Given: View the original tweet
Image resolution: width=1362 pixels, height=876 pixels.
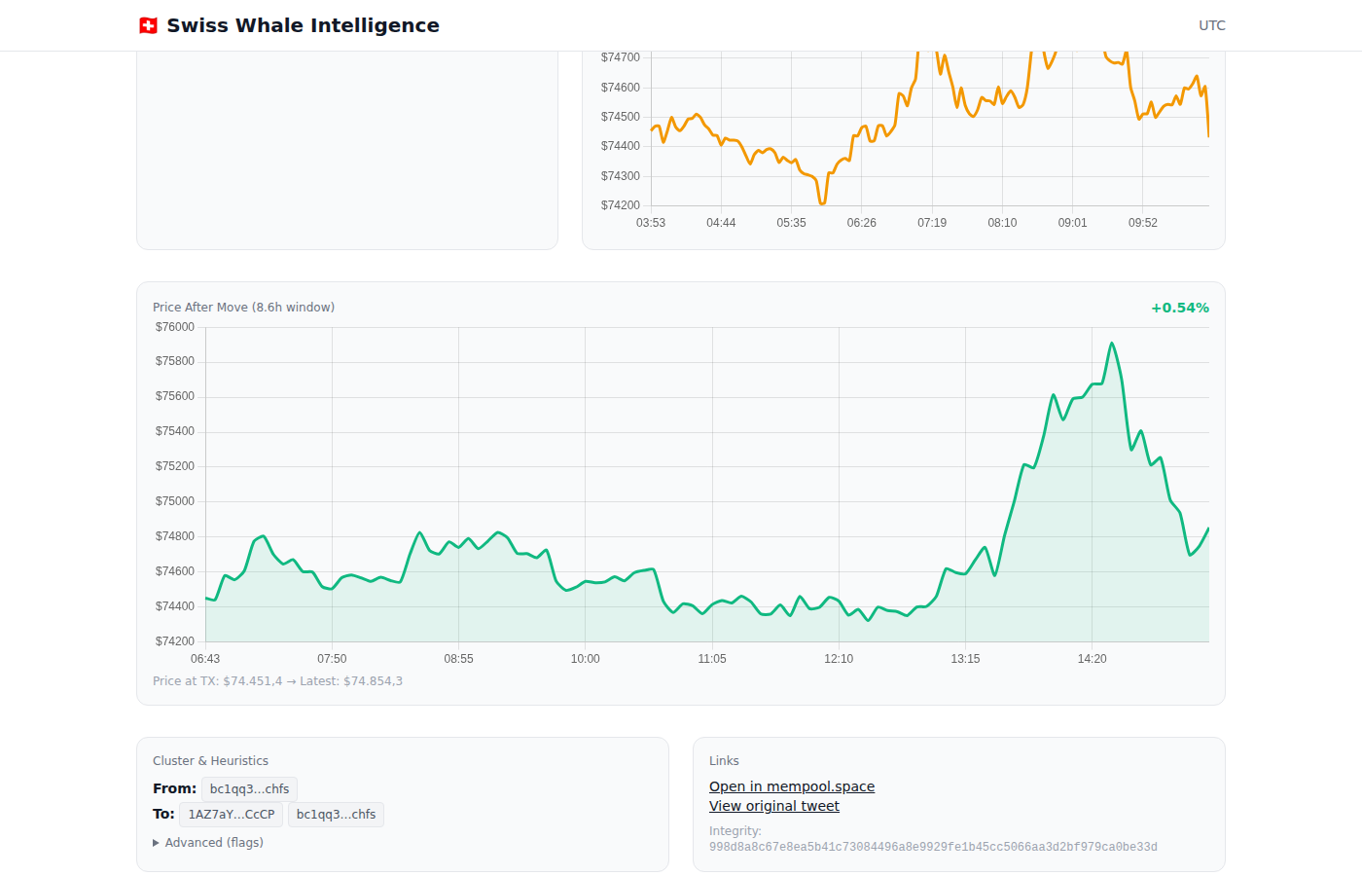Looking at the screenshot, I should pos(773,805).
